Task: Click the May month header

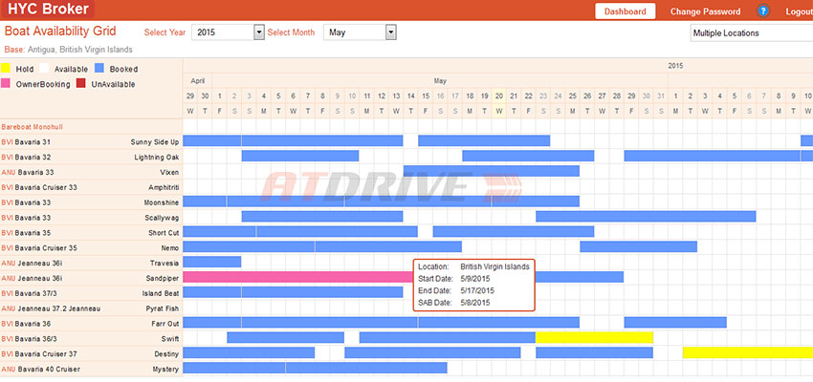Action: tap(440, 81)
